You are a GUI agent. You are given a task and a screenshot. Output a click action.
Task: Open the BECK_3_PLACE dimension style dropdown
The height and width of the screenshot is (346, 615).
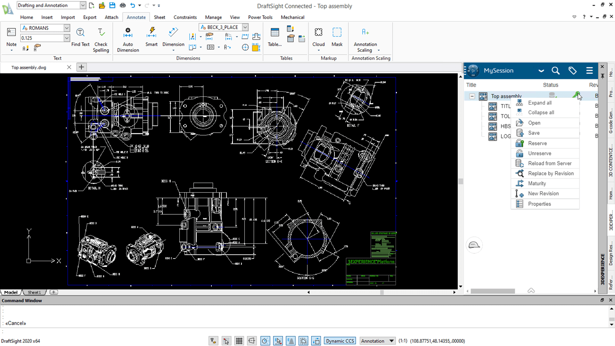[x=245, y=27]
